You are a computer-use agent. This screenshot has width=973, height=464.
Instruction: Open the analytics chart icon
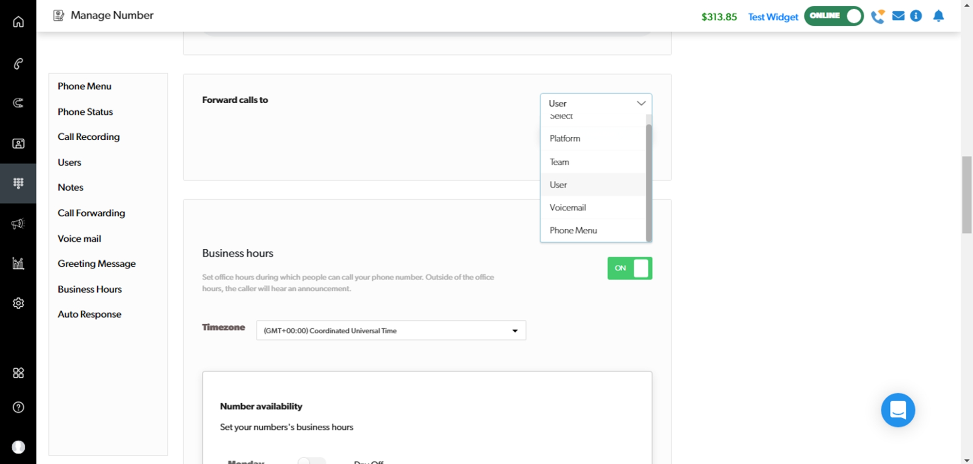click(x=18, y=263)
